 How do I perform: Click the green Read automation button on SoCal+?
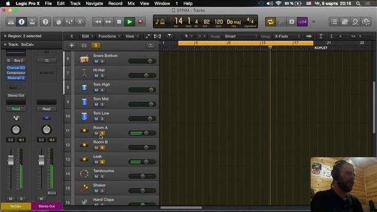click(x=16, y=109)
